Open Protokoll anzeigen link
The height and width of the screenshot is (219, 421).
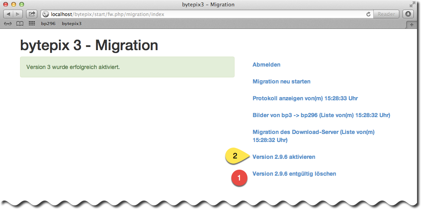coord(305,98)
